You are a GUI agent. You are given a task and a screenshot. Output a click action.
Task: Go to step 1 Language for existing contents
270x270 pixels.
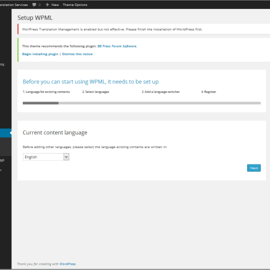point(46,92)
